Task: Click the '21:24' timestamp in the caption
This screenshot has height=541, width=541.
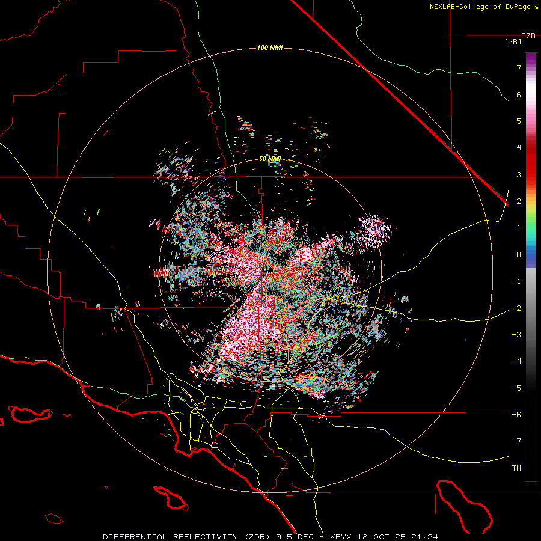Action: [425, 537]
